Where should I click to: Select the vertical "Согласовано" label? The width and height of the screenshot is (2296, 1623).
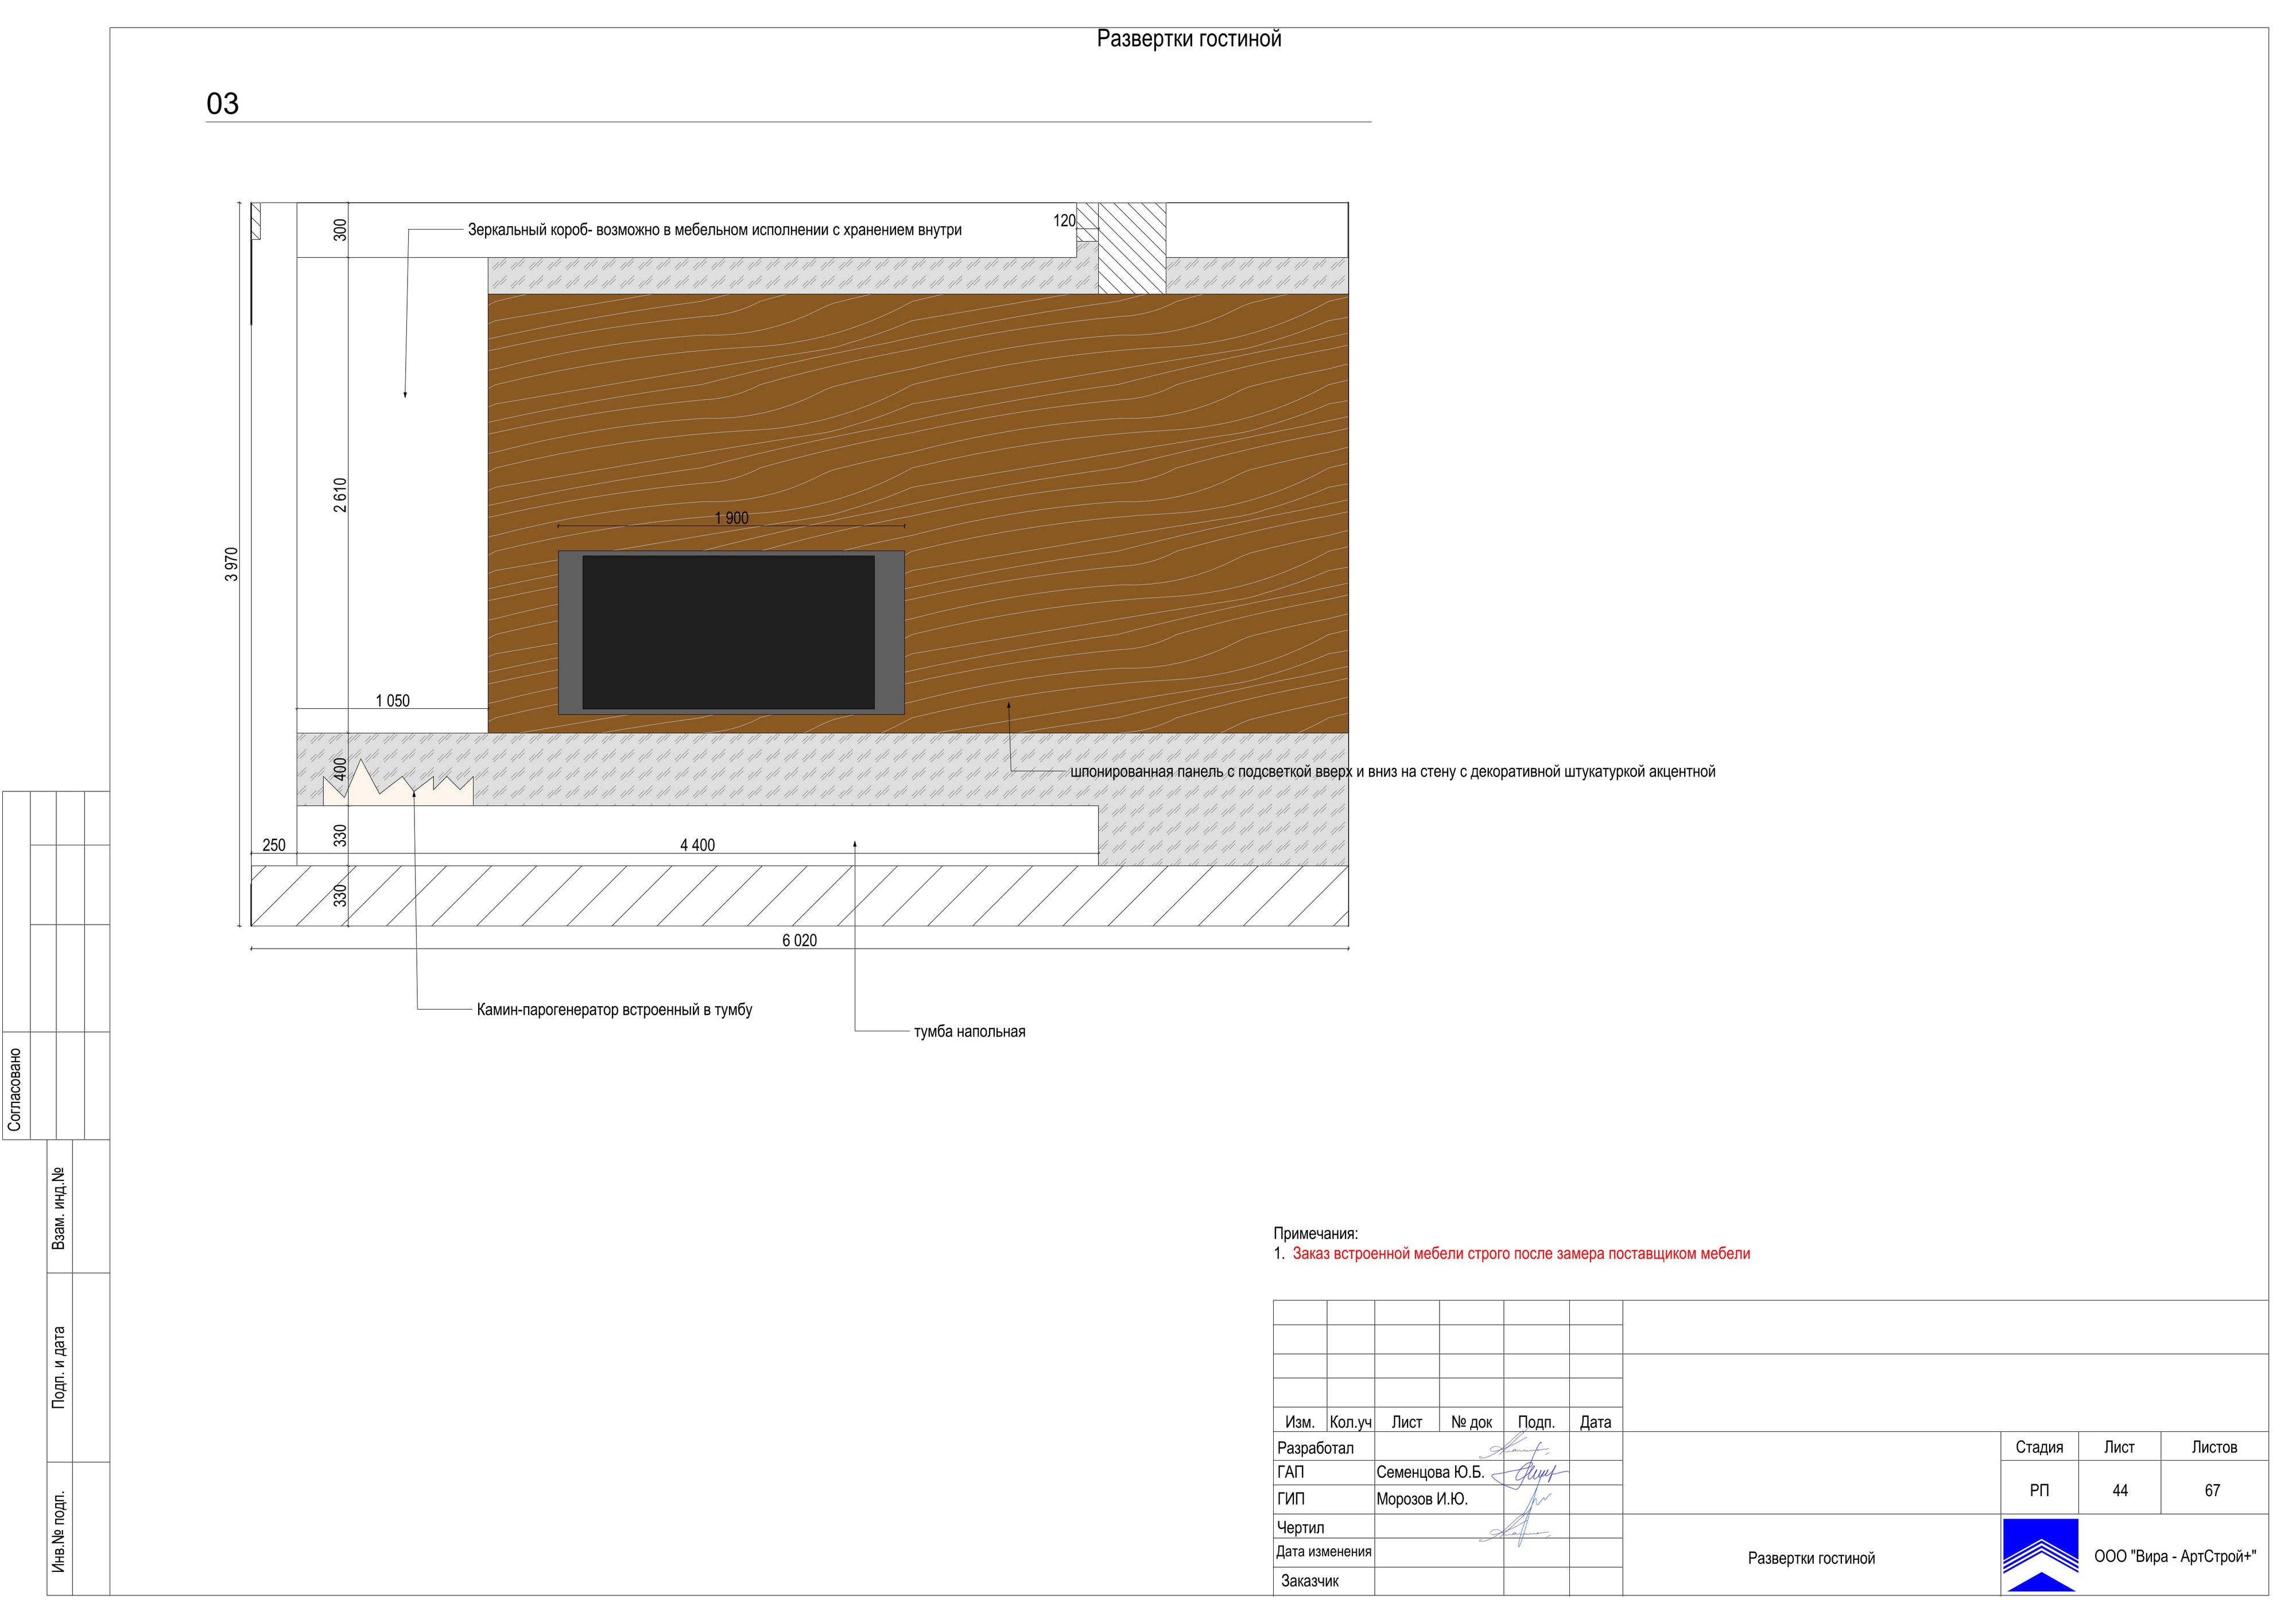point(14,1090)
